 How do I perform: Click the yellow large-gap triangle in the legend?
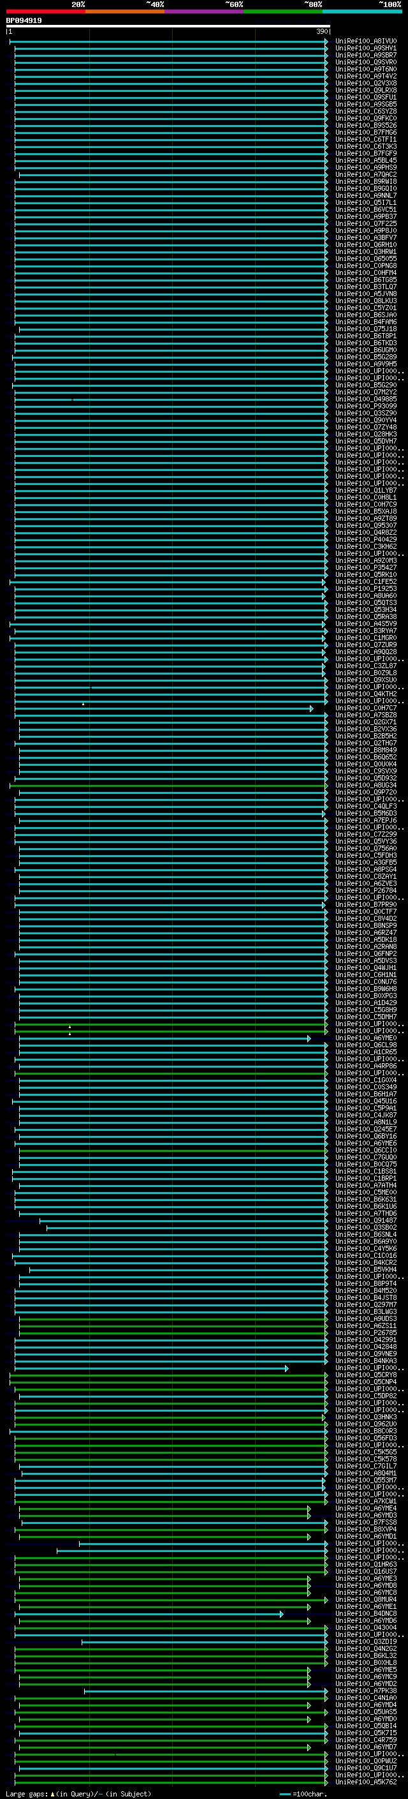click(52, 1794)
